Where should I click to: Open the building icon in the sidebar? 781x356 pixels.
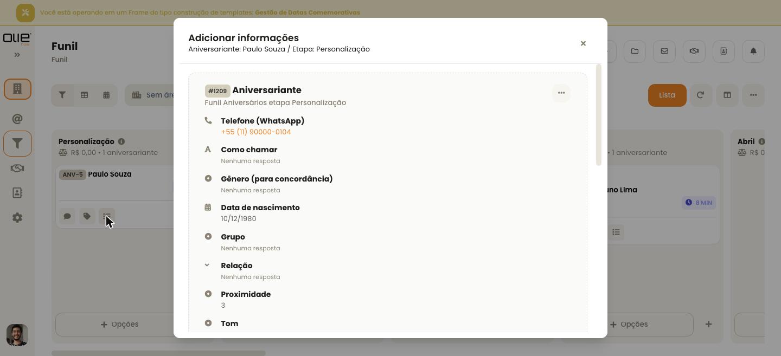pos(17,89)
